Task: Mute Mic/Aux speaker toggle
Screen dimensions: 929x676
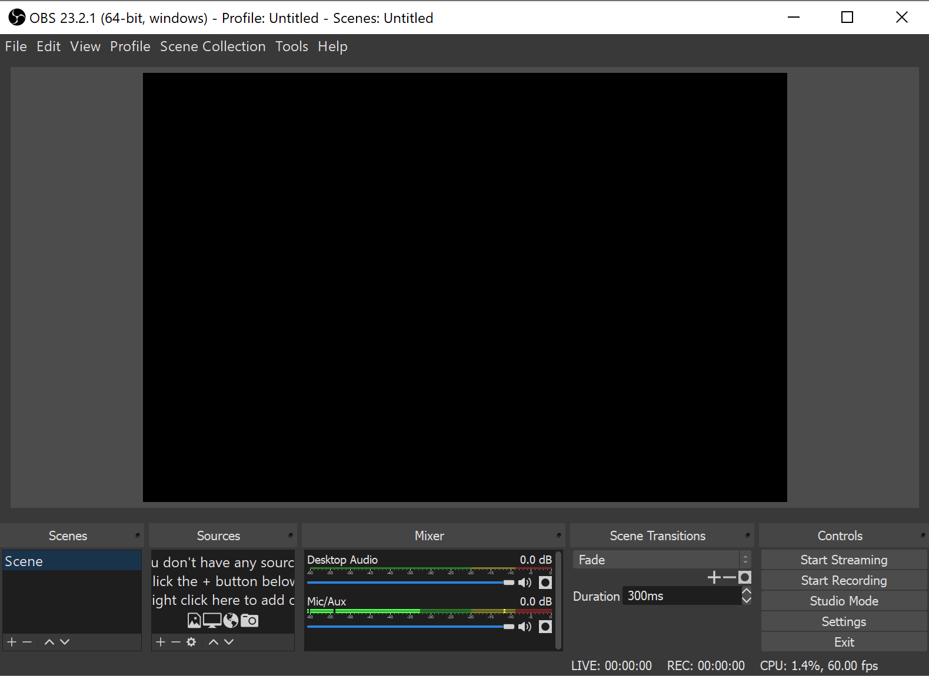Action: (x=525, y=627)
